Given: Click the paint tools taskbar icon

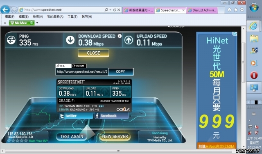Looking at the screenshot, I should click(x=254, y=51).
